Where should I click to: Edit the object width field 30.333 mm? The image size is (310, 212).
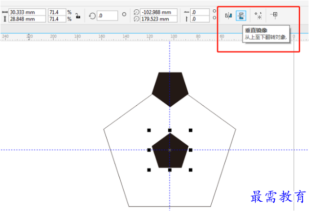(27, 12)
